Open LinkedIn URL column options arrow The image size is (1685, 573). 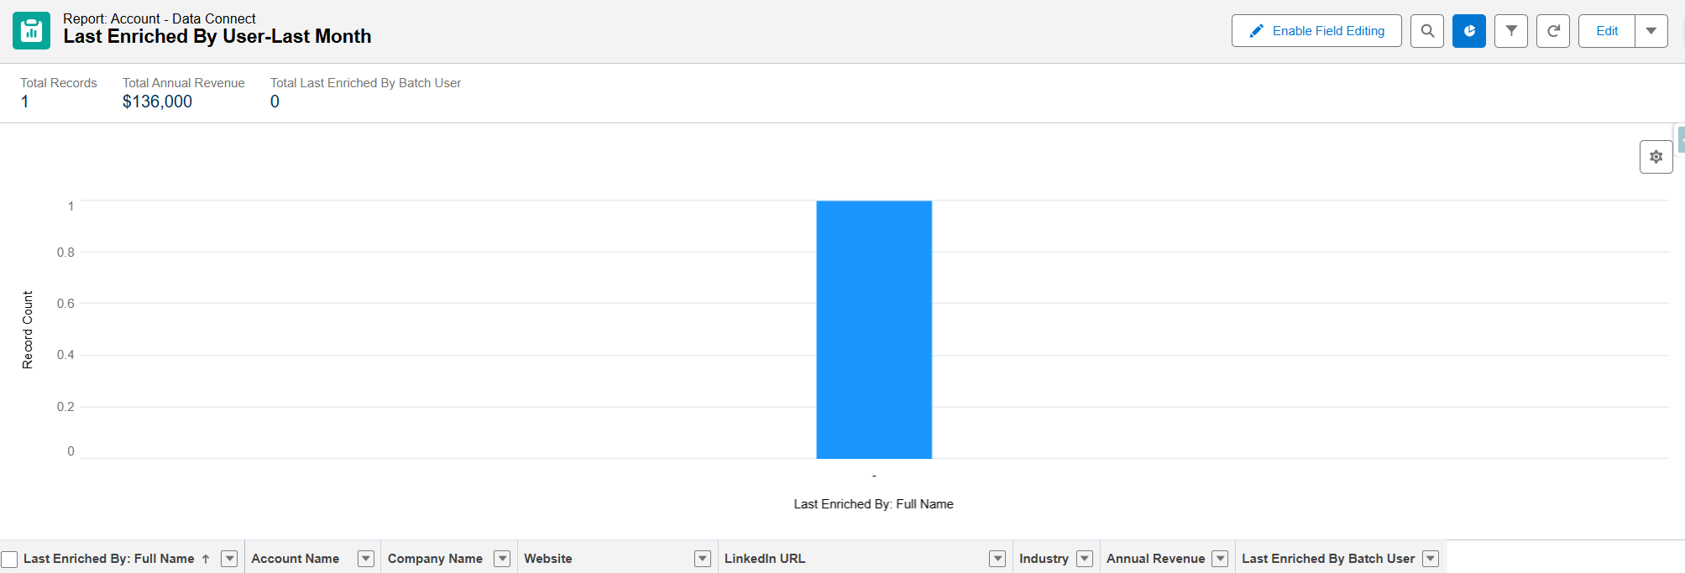tap(997, 559)
